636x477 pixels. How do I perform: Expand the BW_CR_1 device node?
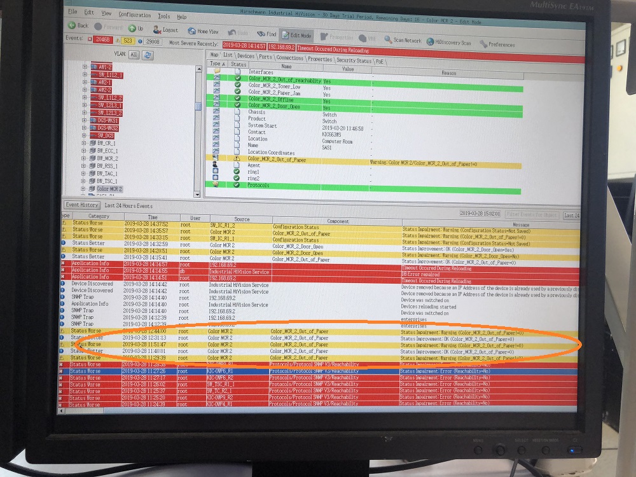pyautogui.click(x=84, y=144)
